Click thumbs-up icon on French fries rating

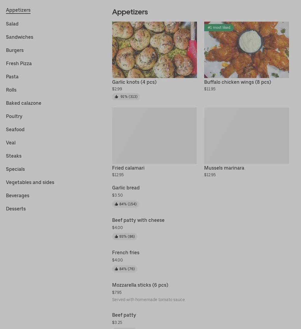point(116,269)
